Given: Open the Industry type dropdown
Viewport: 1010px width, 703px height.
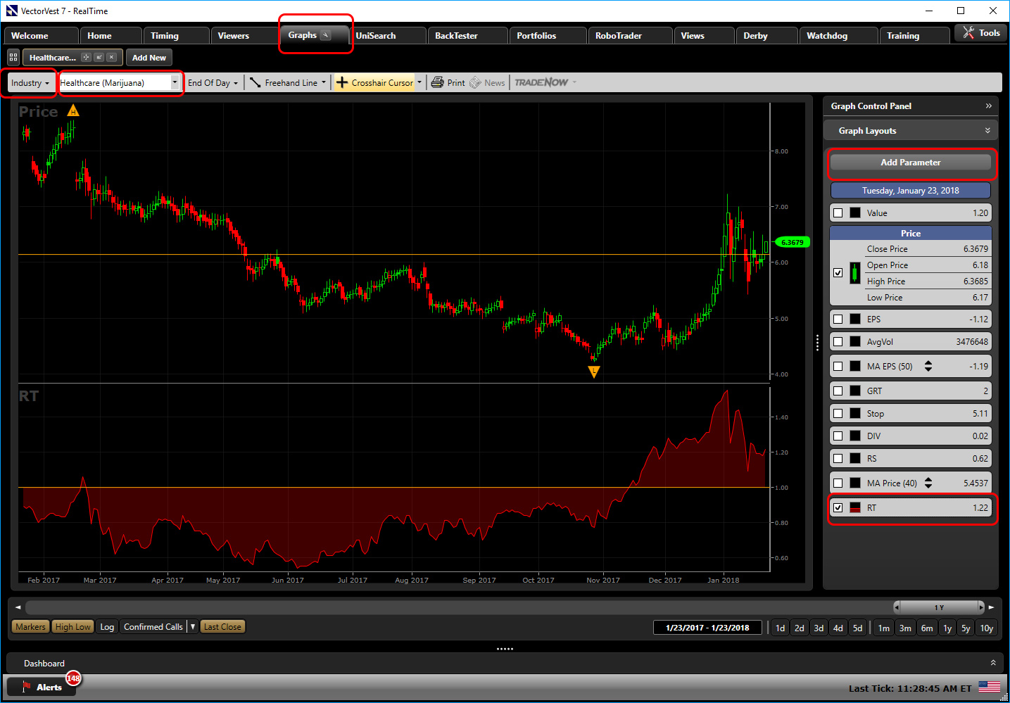Looking at the screenshot, I should point(30,83).
